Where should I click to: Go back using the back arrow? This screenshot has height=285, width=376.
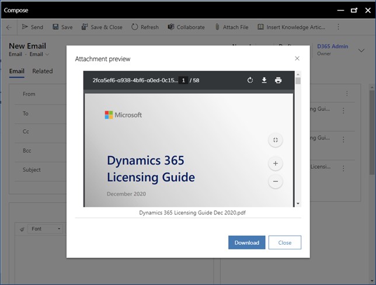coord(9,27)
